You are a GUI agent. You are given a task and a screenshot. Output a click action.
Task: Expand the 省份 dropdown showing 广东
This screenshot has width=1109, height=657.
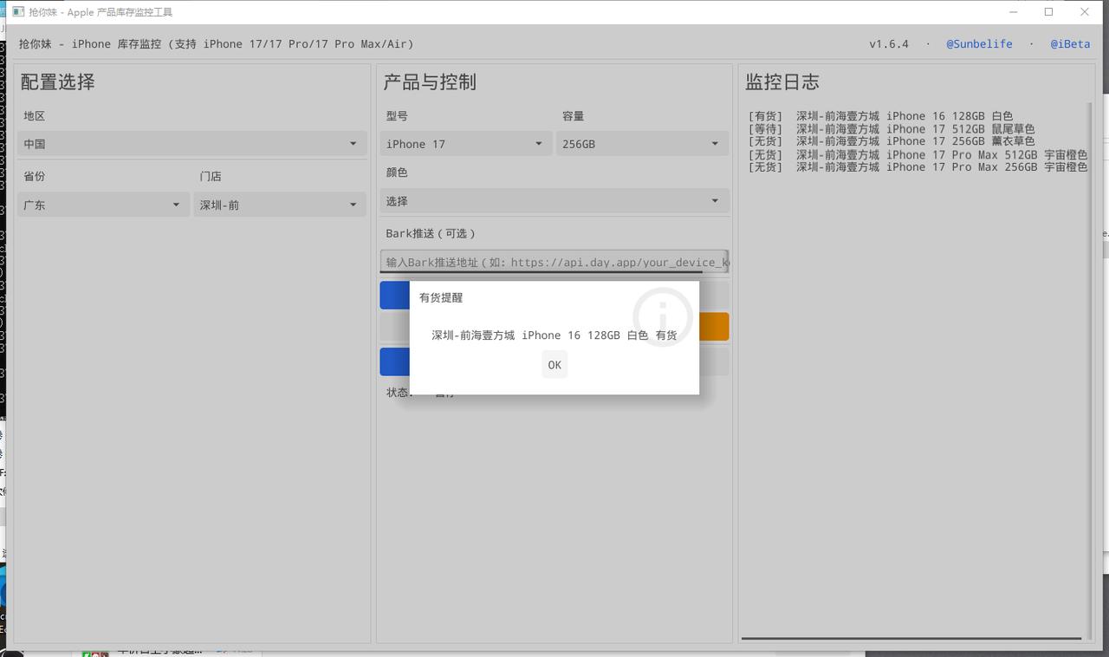coord(103,205)
